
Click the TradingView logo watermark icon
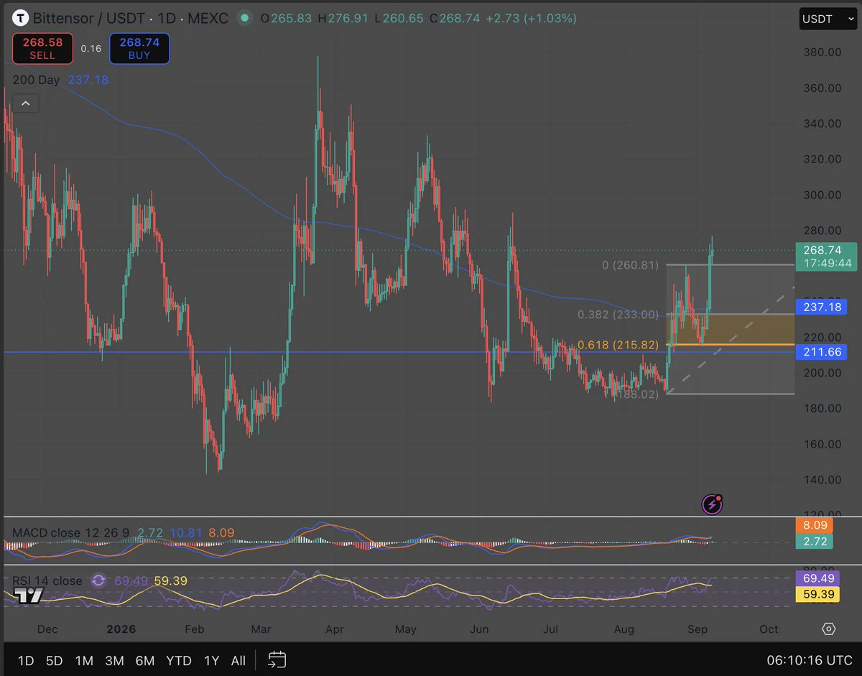(x=29, y=595)
